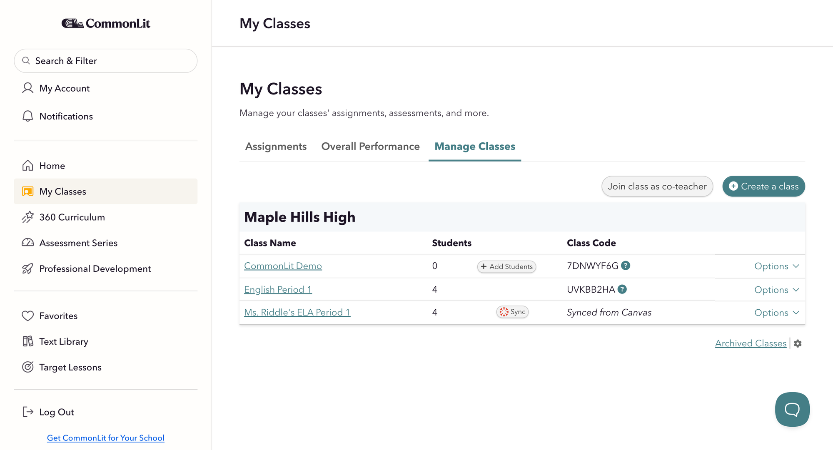833x450 pixels.
Task: Expand Options for English Period 1
Action: click(x=777, y=290)
